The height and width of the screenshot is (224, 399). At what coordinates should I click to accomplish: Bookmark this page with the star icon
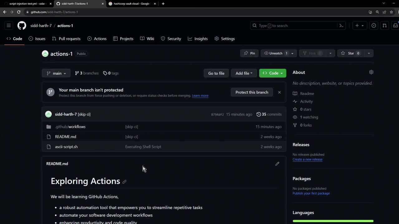click(391, 12)
